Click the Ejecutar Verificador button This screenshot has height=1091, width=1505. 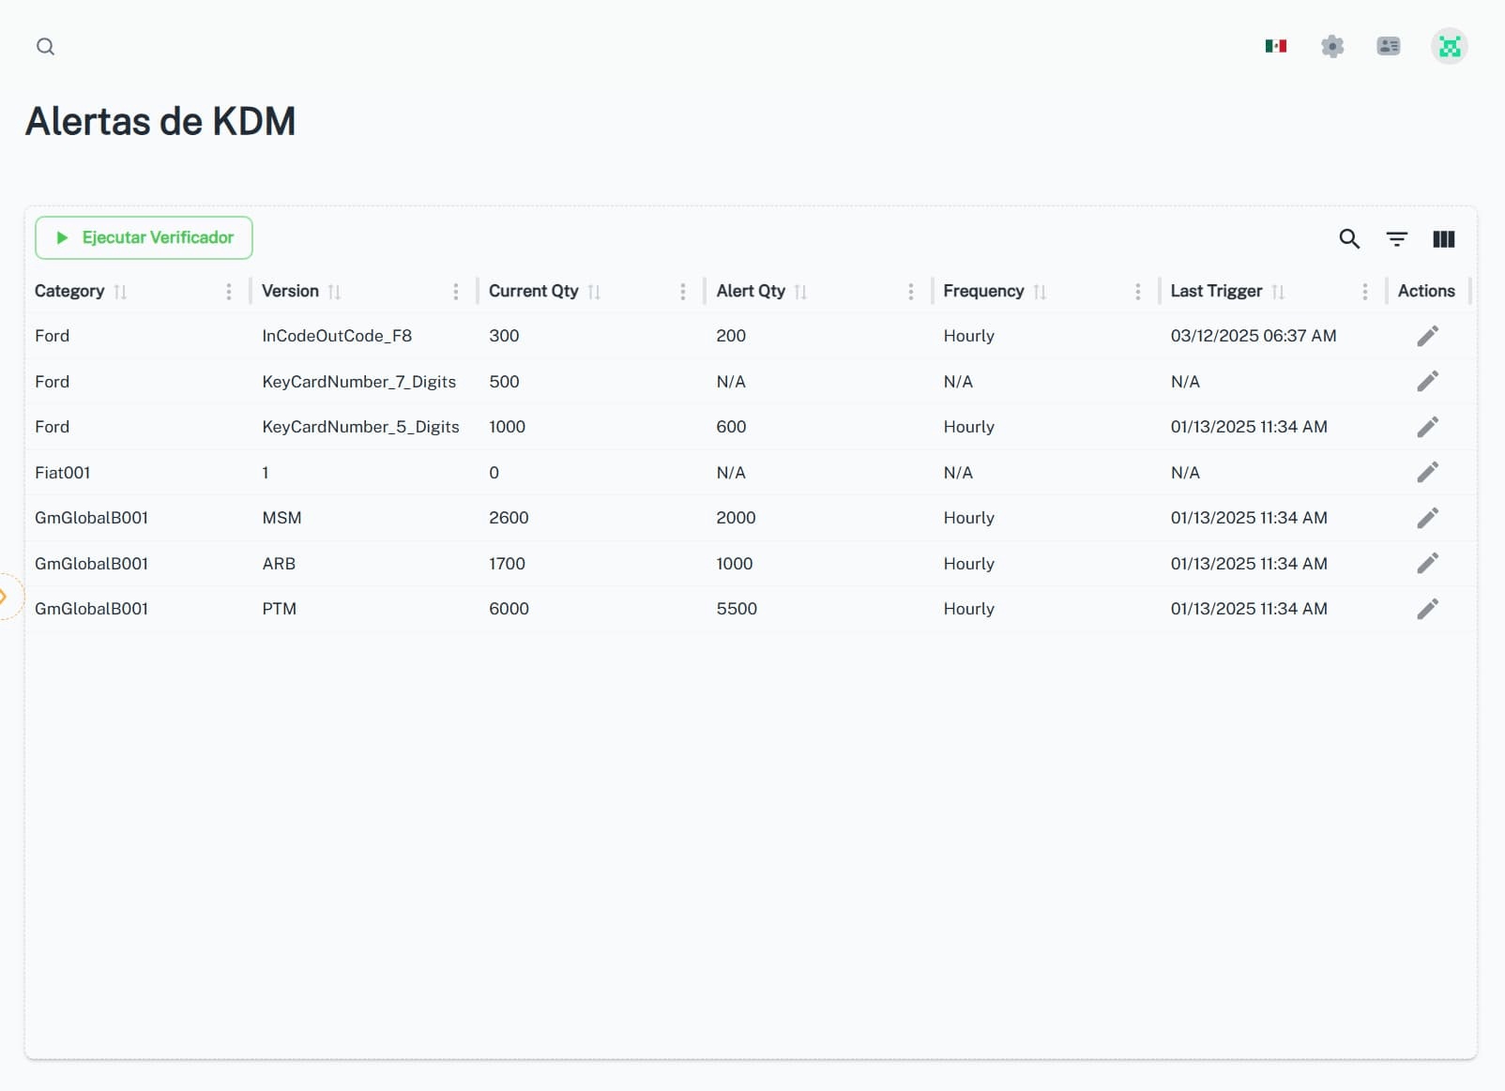pyautogui.click(x=143, y=237)
